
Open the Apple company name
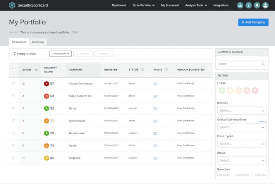[73, 146]
